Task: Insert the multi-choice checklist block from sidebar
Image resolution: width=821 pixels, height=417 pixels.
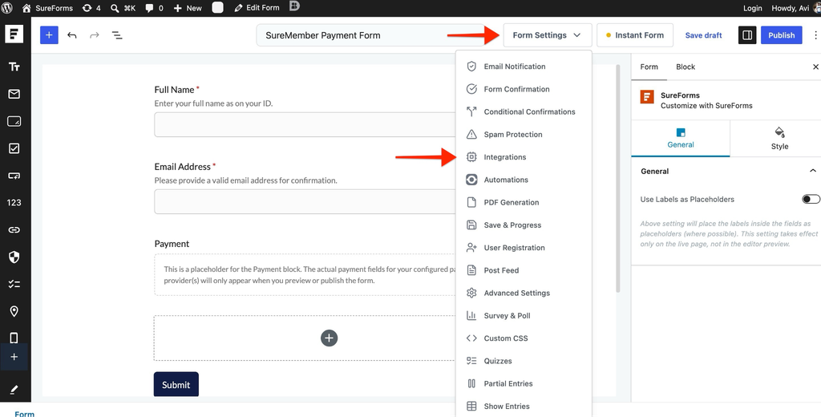Action: pos(14,284)
